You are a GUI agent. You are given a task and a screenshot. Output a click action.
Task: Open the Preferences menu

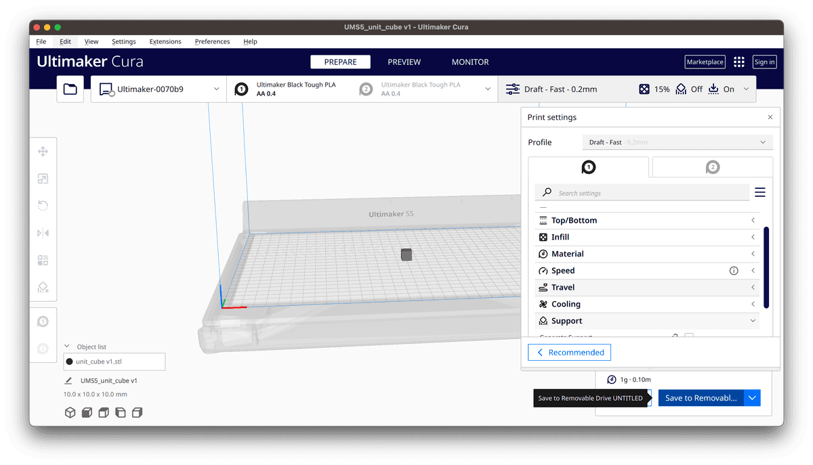[x=212, y=41]
